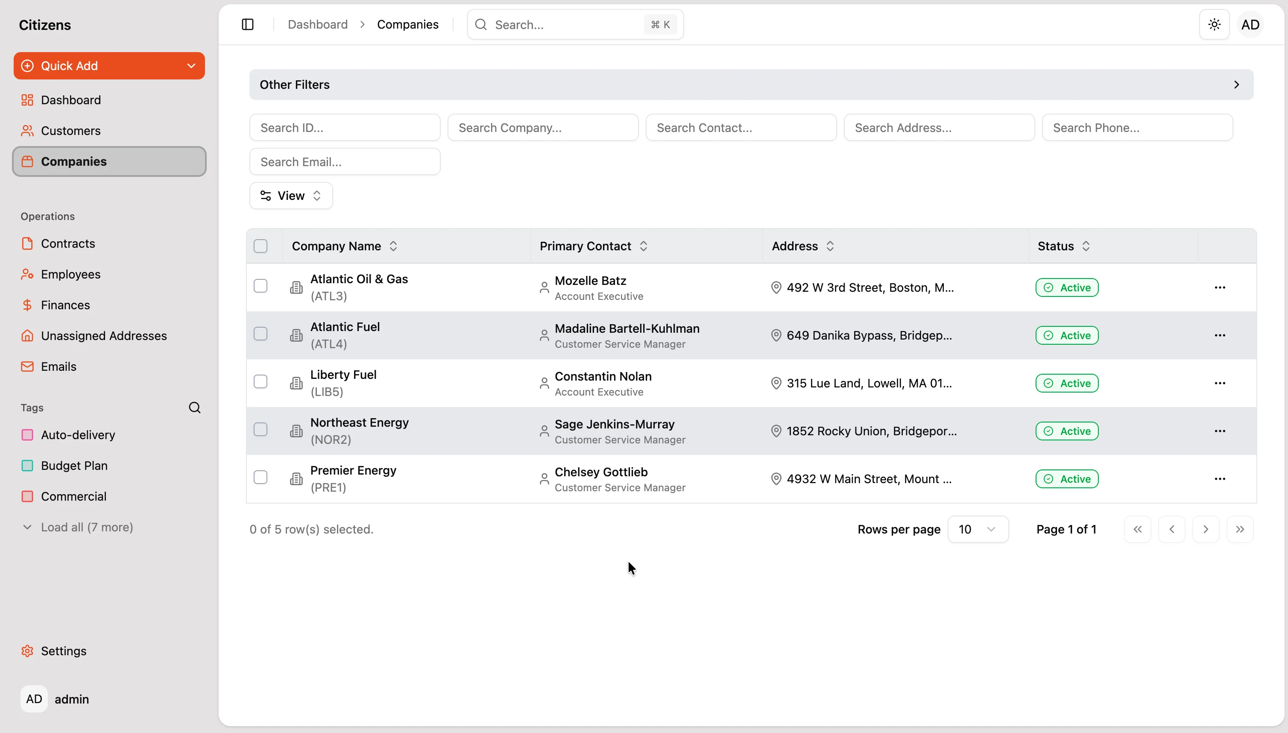Toggle the sidebar panel icon
The height and width of the screenshot is (733, 1288).
[x=248, y=25]
